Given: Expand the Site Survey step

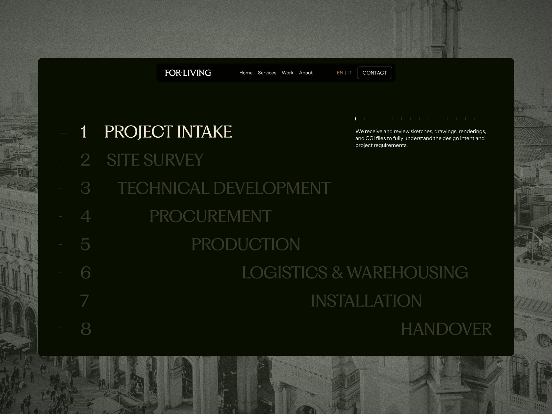Looking at the screenshot, I should 155,160.
